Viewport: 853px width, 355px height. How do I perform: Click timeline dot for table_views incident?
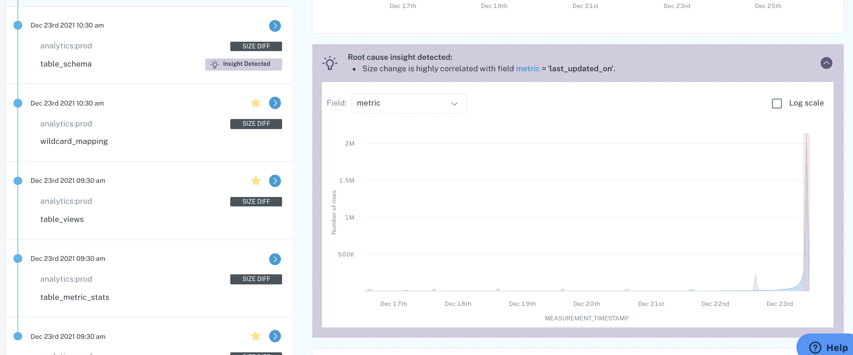(x=18, y=181)
